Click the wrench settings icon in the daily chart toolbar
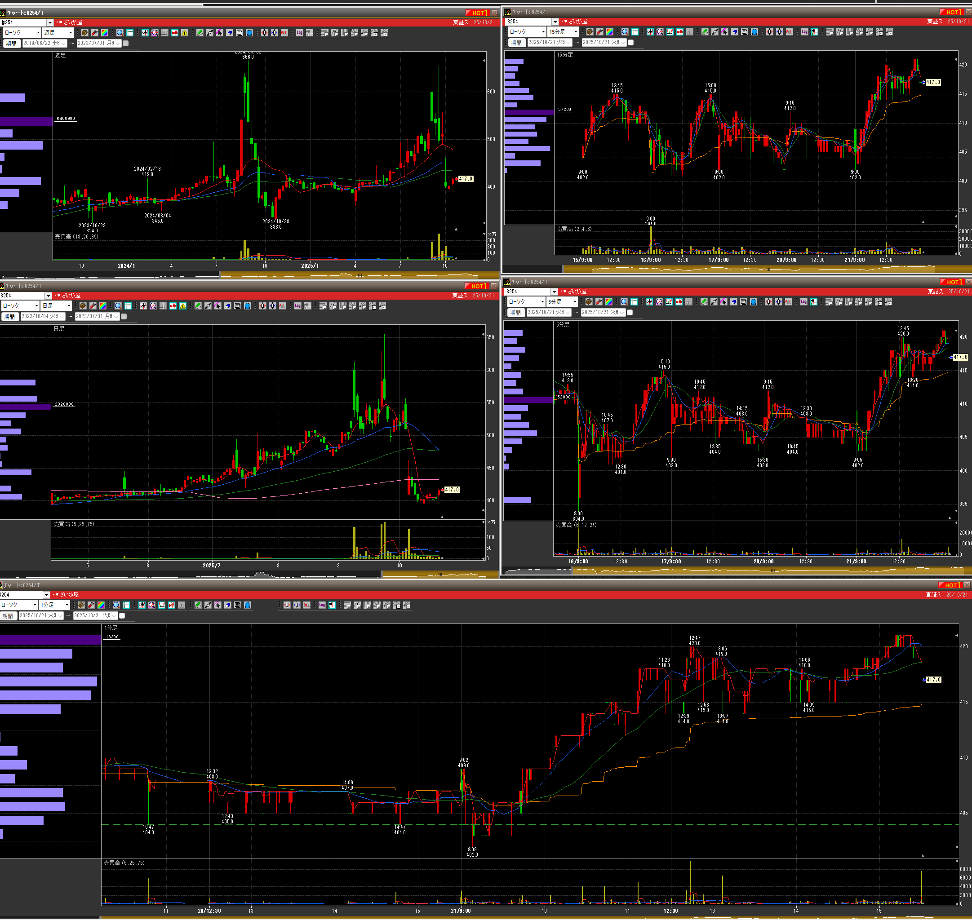Screen dimensions: 972x920 pyautogui.click(x=93, y=306)
